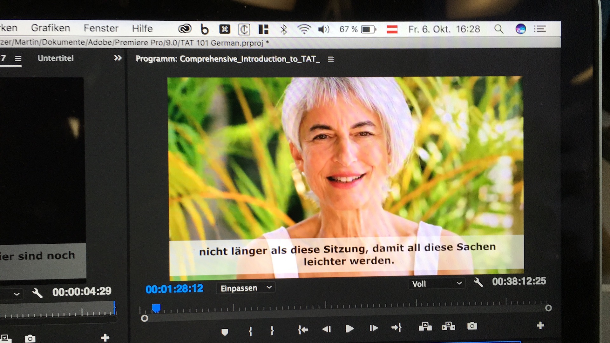This screenshot has width=610, height=343.
Task: Open the Voll playback resolution dropdown
Action: (x=437, y=284)
